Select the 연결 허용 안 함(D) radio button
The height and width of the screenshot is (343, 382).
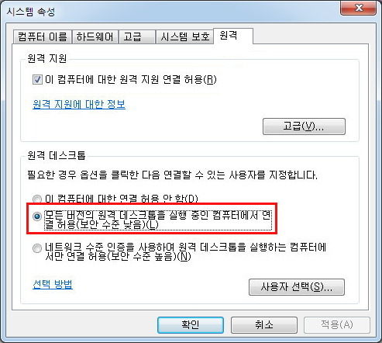tap(37, 199)
